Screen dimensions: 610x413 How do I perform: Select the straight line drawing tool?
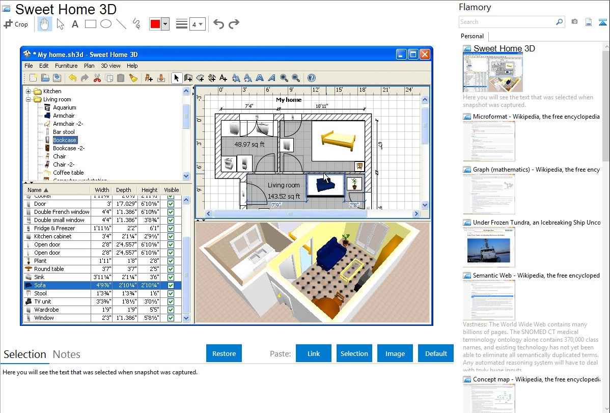pyautogui.click(x=121, y=24)
